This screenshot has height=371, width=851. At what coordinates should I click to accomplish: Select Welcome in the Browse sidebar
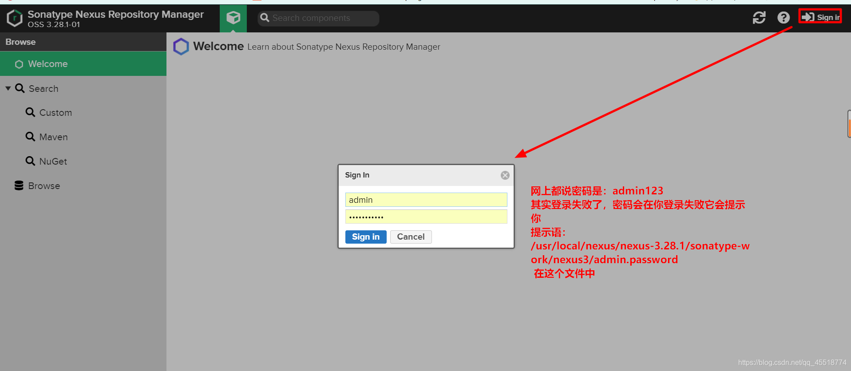coord(83,64)
